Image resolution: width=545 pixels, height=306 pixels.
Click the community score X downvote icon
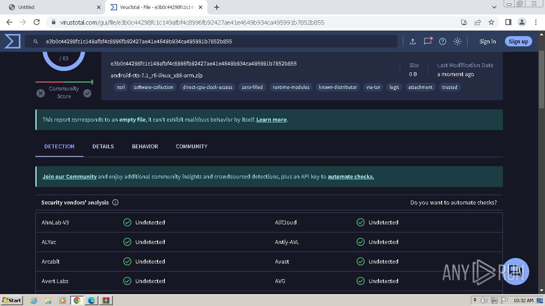[40, 93]
